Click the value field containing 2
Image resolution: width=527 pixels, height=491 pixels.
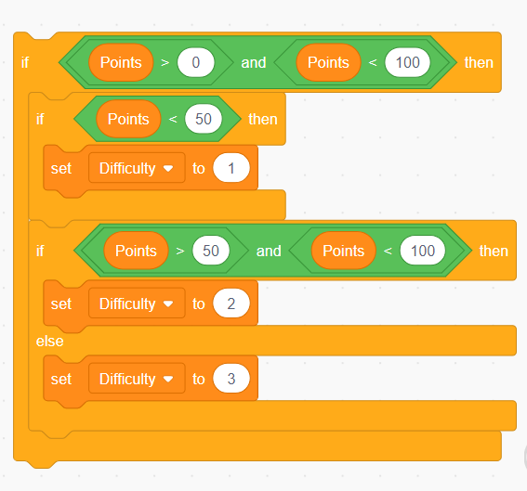[x=231, y=304]
